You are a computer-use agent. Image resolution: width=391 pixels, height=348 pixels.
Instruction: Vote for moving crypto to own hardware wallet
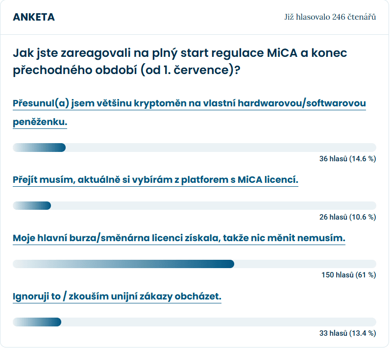[x=189, y=113]
